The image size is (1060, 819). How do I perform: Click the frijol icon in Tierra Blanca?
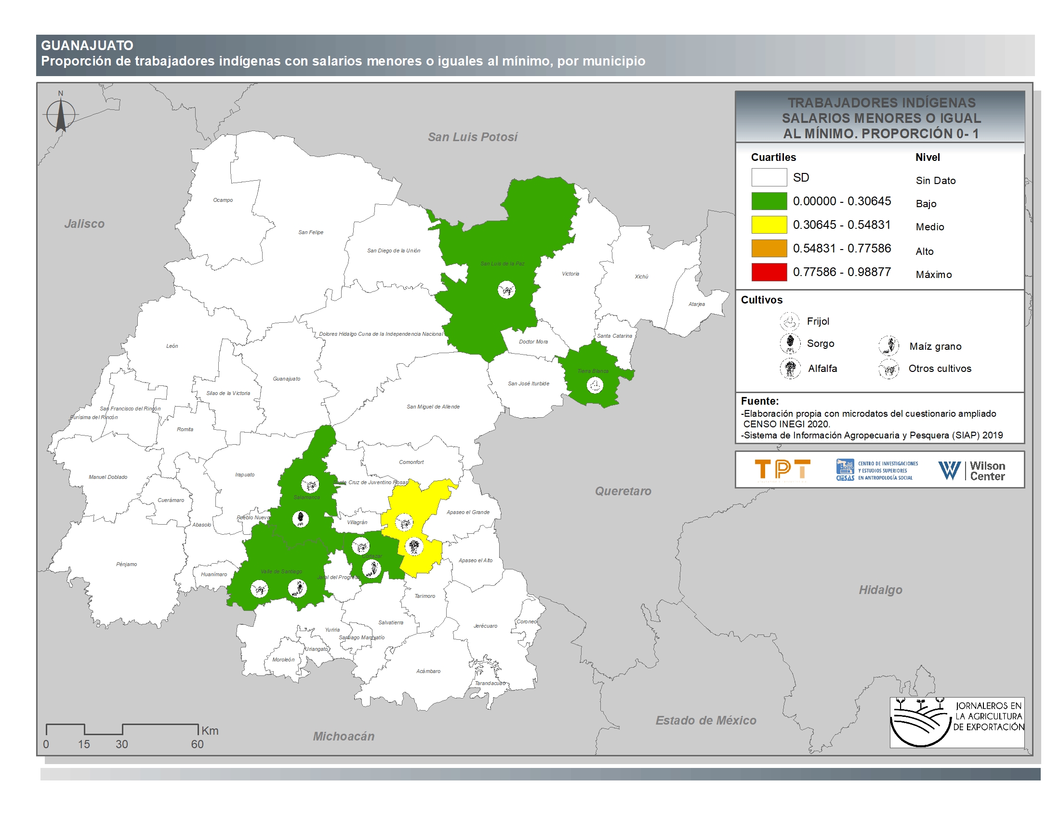595,386
